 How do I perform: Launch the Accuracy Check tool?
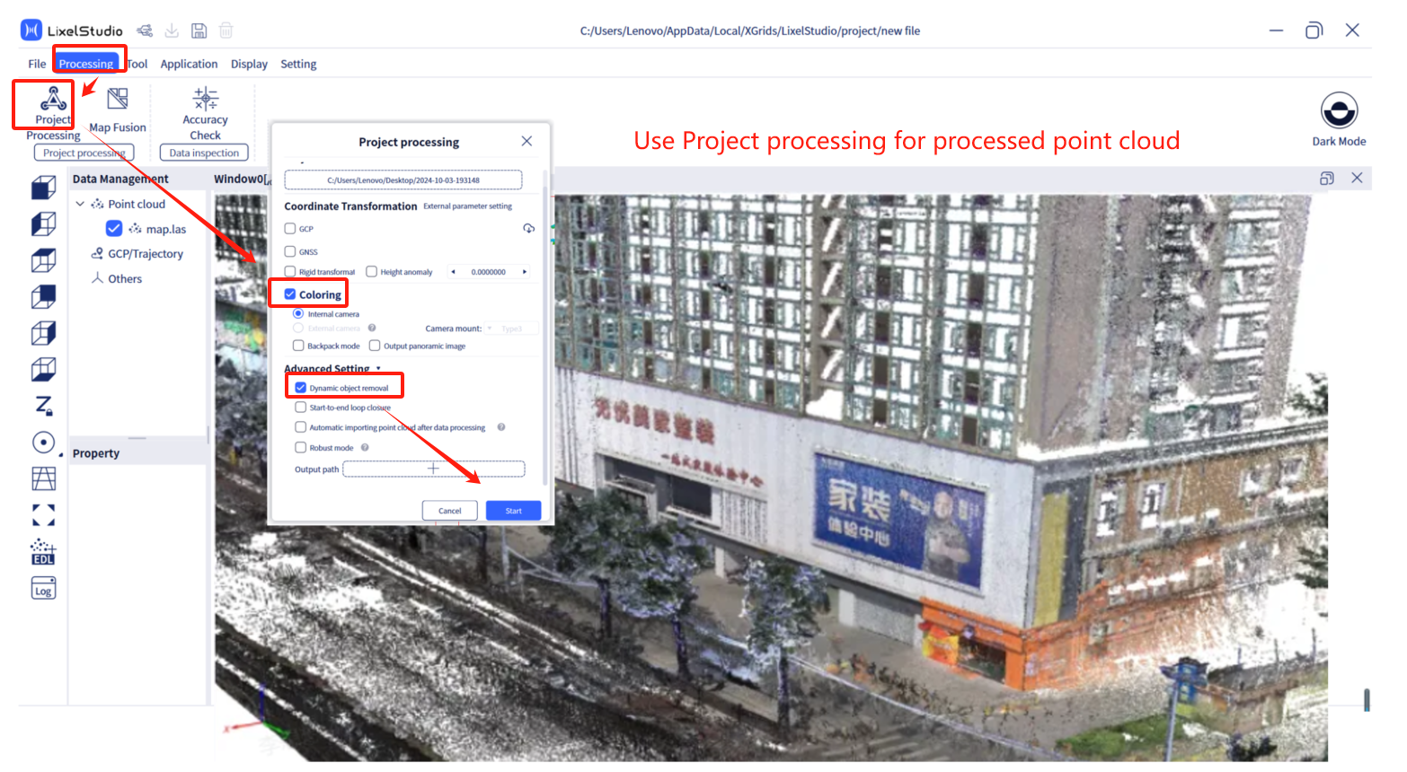pos(205,113)
